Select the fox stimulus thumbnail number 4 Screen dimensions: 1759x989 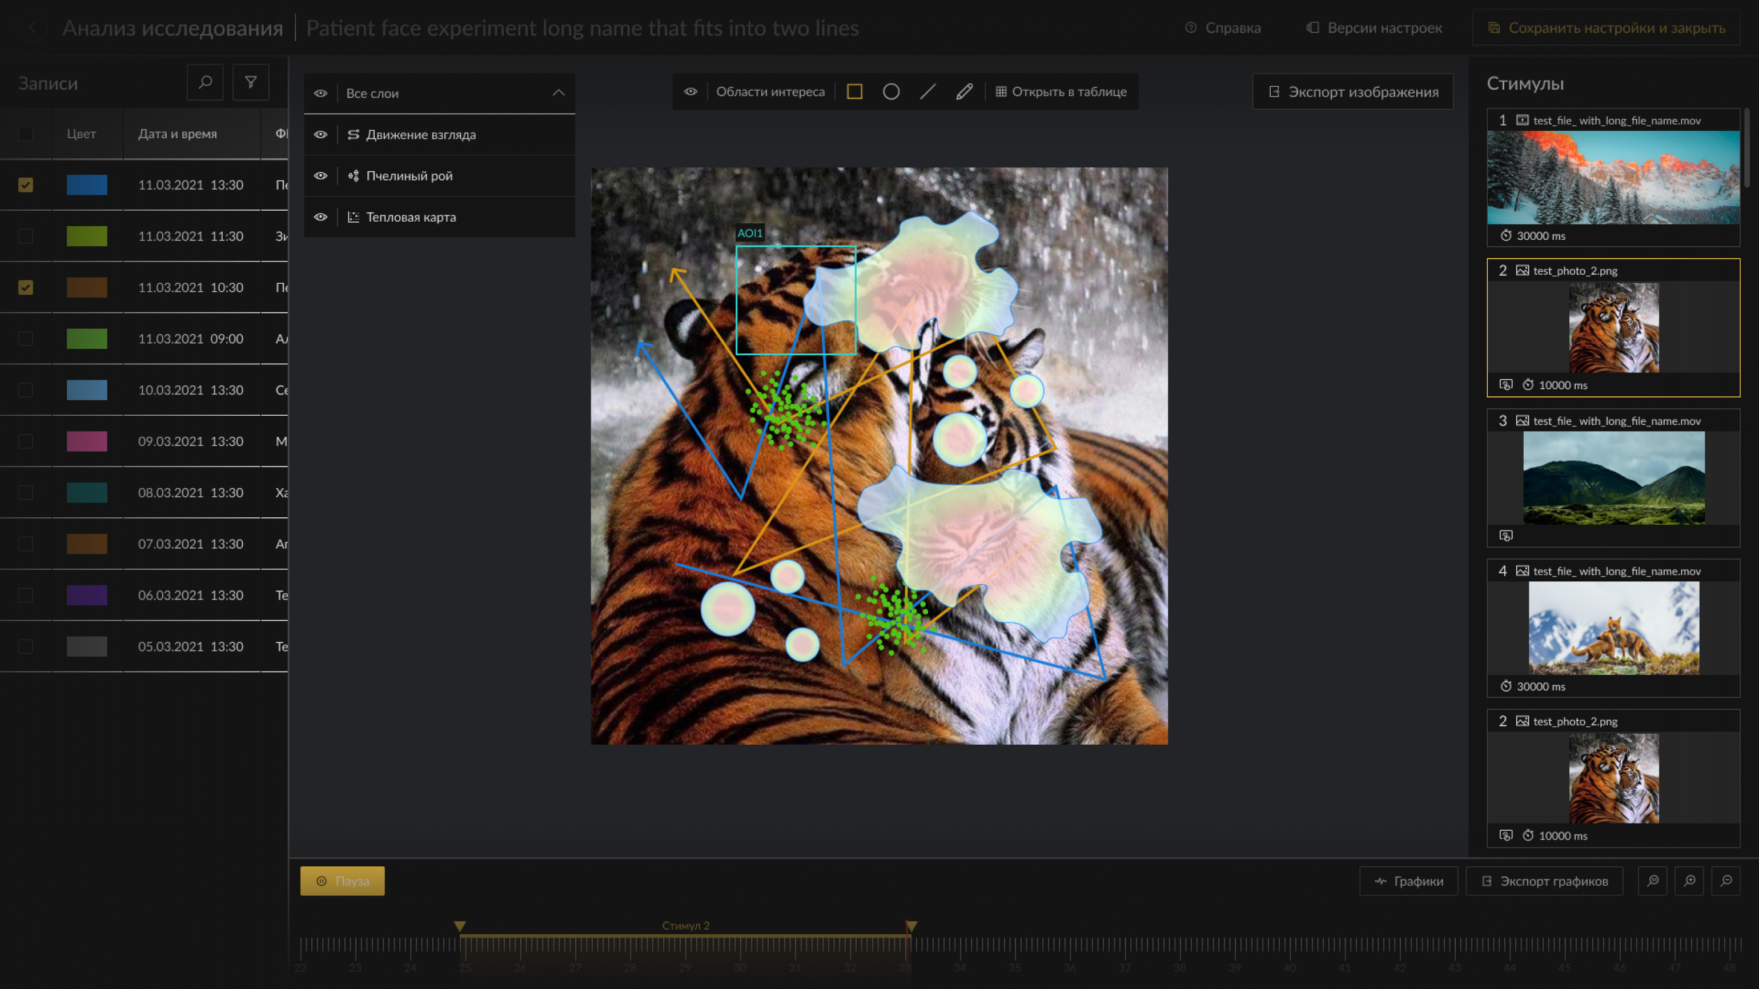pyautogui.click(x=1613, y=628)
